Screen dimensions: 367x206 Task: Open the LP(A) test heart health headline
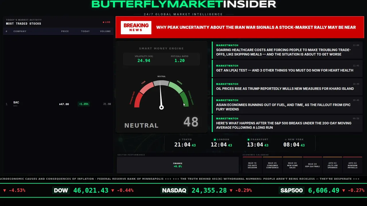(288, 68)
